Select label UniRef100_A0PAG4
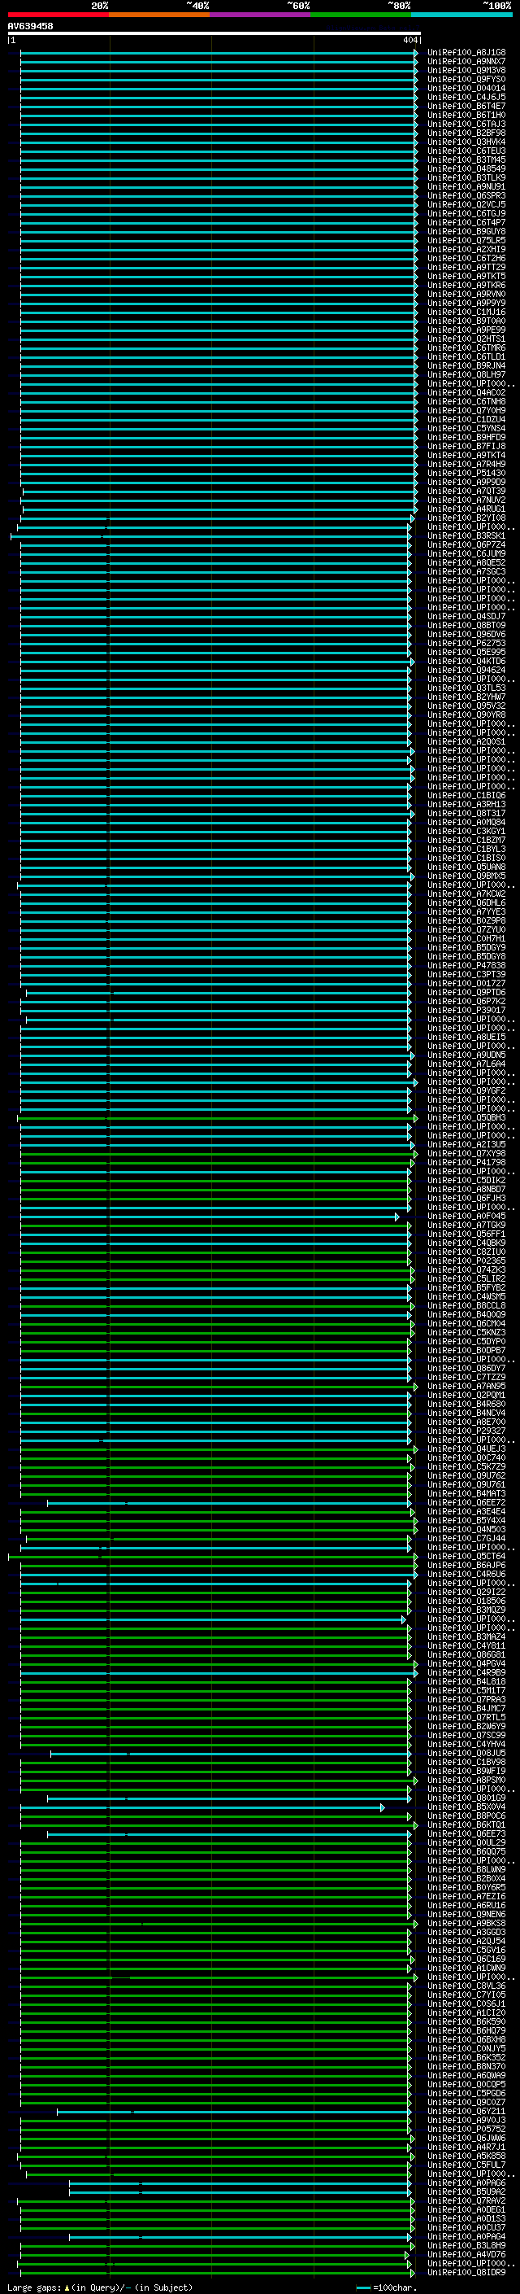 pyautogui.click(x=466, y=2237)
